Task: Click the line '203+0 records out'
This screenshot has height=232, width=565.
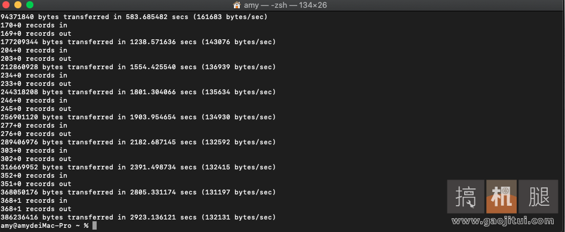Action: pyautogui.click(x=36, y=58)
